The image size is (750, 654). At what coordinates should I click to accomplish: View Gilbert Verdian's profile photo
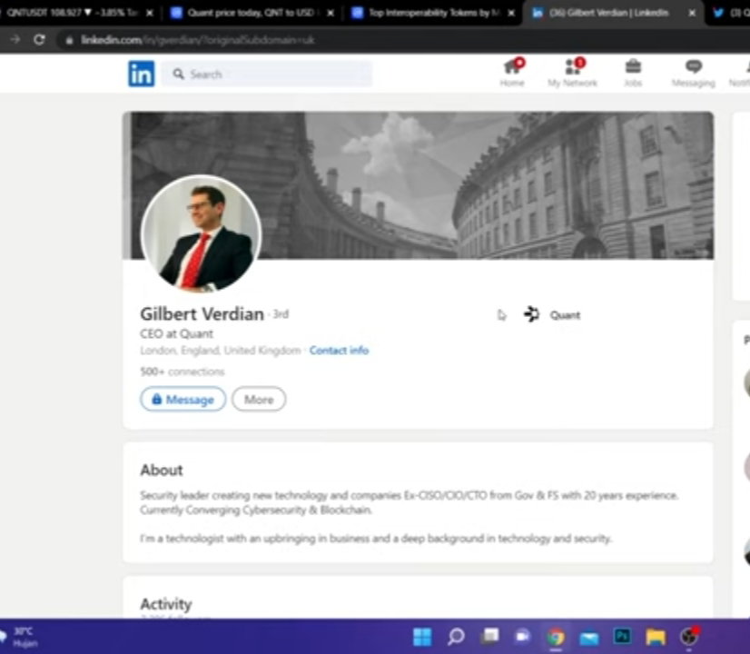pyautogui.click(x=202, y=234)
